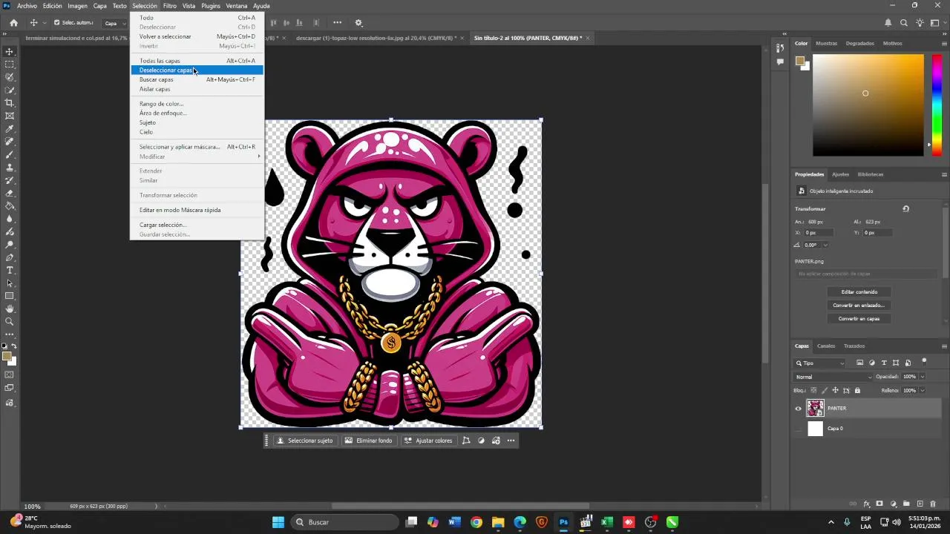Open the Normal blend mode dropdown
950x534 pixels.
[833, 377]
